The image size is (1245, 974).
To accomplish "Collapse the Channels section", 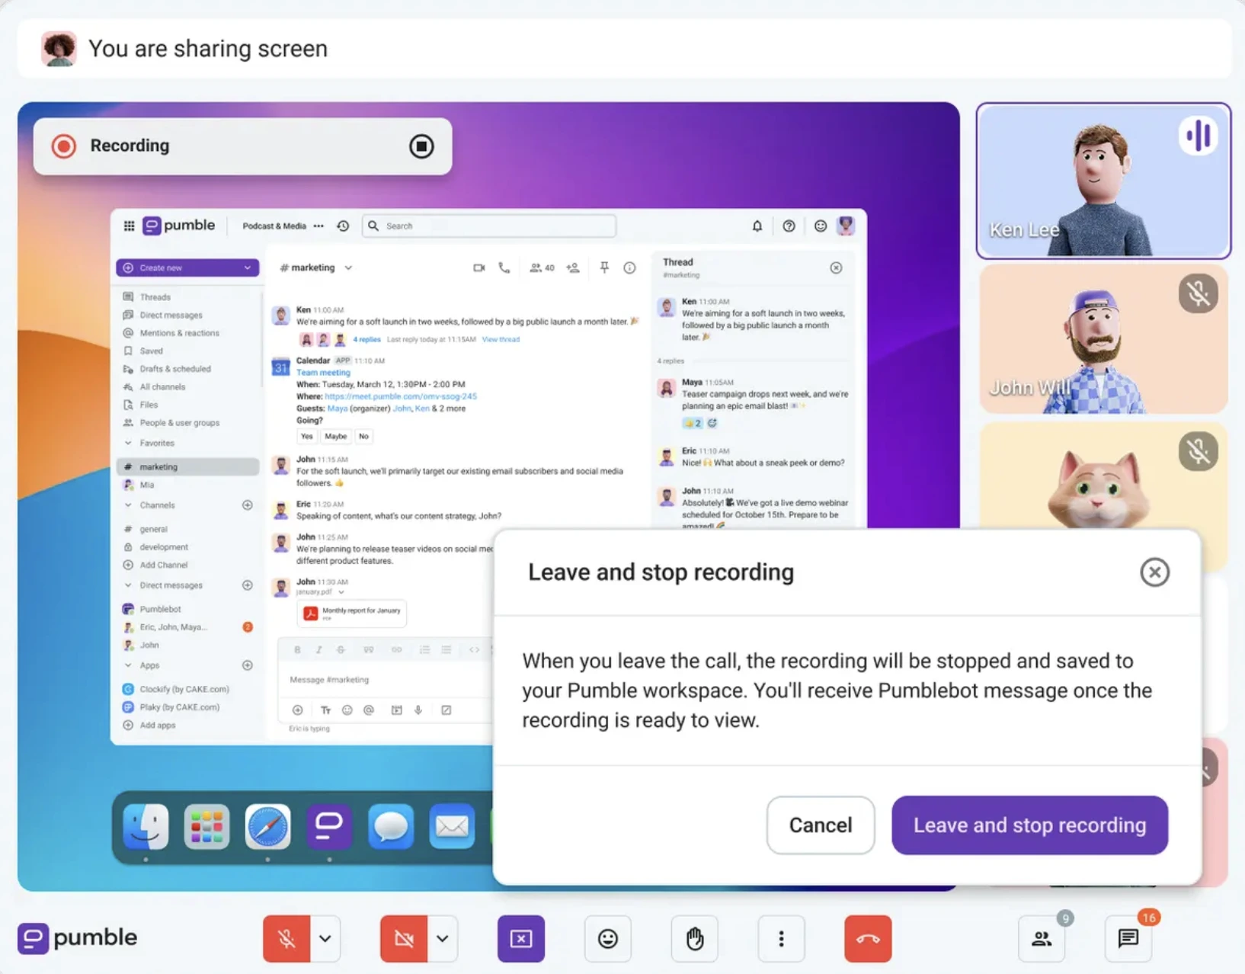I will pyautogui.click(x=128, y=505).
